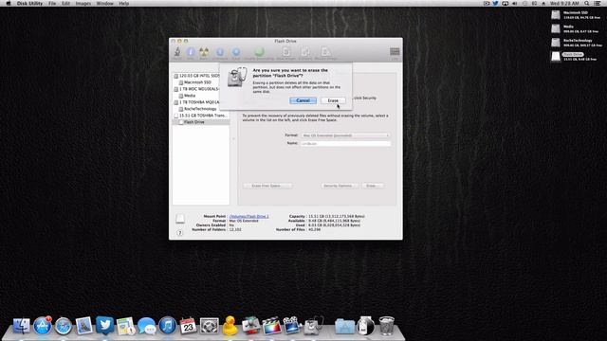The width and height of the screenshot is (607, 341).
Task: Open Macintosh SSD desktop drive icon
Action: tap(556, 15)
